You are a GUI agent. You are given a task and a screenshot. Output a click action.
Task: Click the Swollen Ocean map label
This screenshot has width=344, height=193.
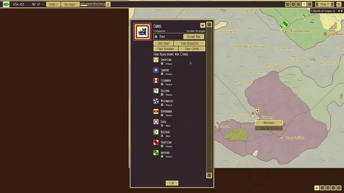point(250,46)
